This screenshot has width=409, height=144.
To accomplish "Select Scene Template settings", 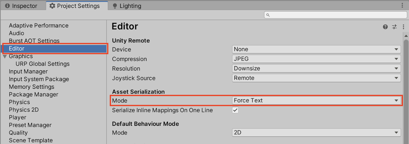I will [31, 140].
